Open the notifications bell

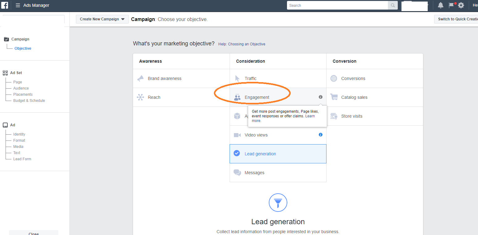point(441,5)
